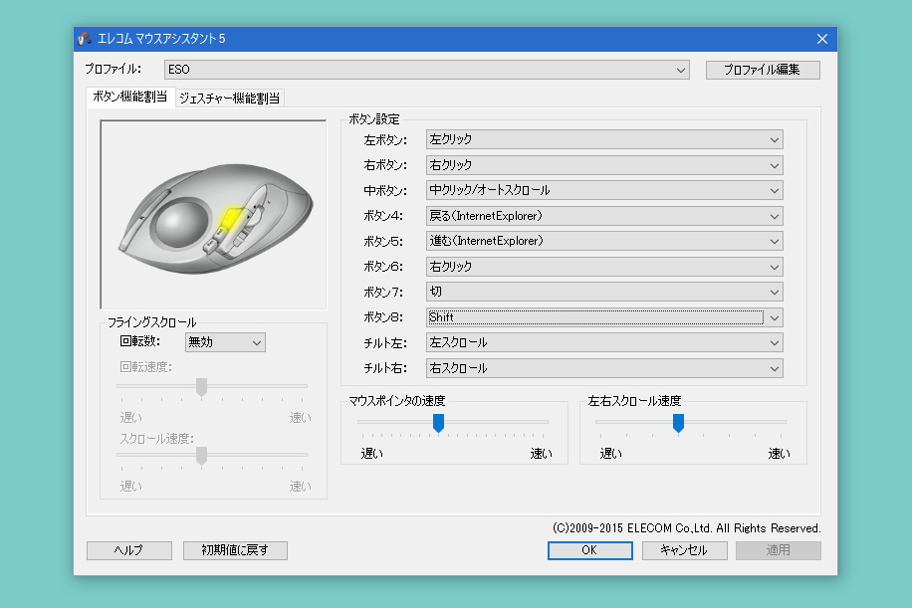Viewport: 912px width, 608px height.
Task: Open the プロファイル dropdown showing ESO
Action: pos(427,71)
